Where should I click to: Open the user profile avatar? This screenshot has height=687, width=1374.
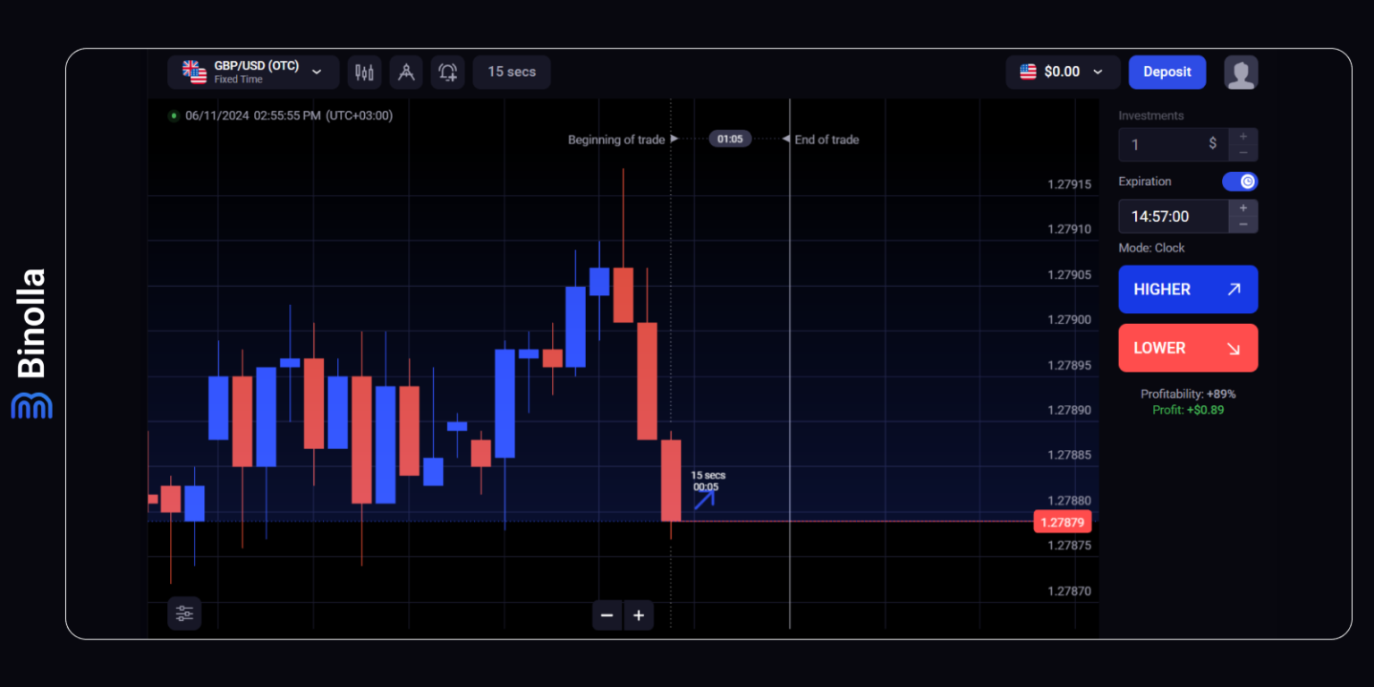point(1242,72)
